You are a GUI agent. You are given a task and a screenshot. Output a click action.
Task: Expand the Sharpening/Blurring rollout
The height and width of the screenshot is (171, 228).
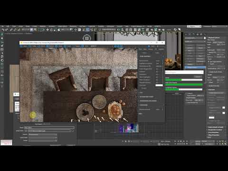(x=148, y=101)
